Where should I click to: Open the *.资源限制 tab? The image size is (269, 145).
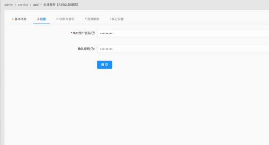pyautogui.click(x=92, y=19)
